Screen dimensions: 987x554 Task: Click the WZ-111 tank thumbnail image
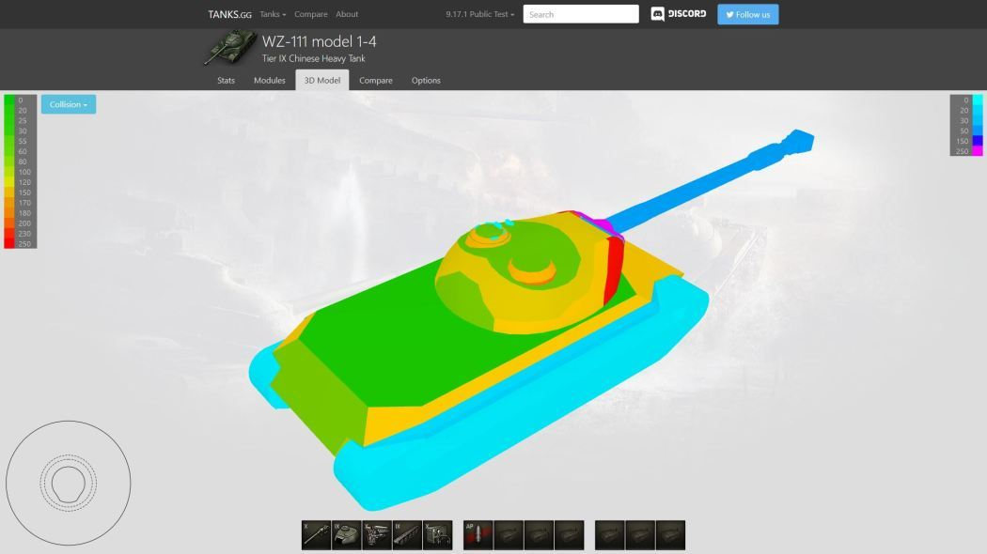[229, 48]
